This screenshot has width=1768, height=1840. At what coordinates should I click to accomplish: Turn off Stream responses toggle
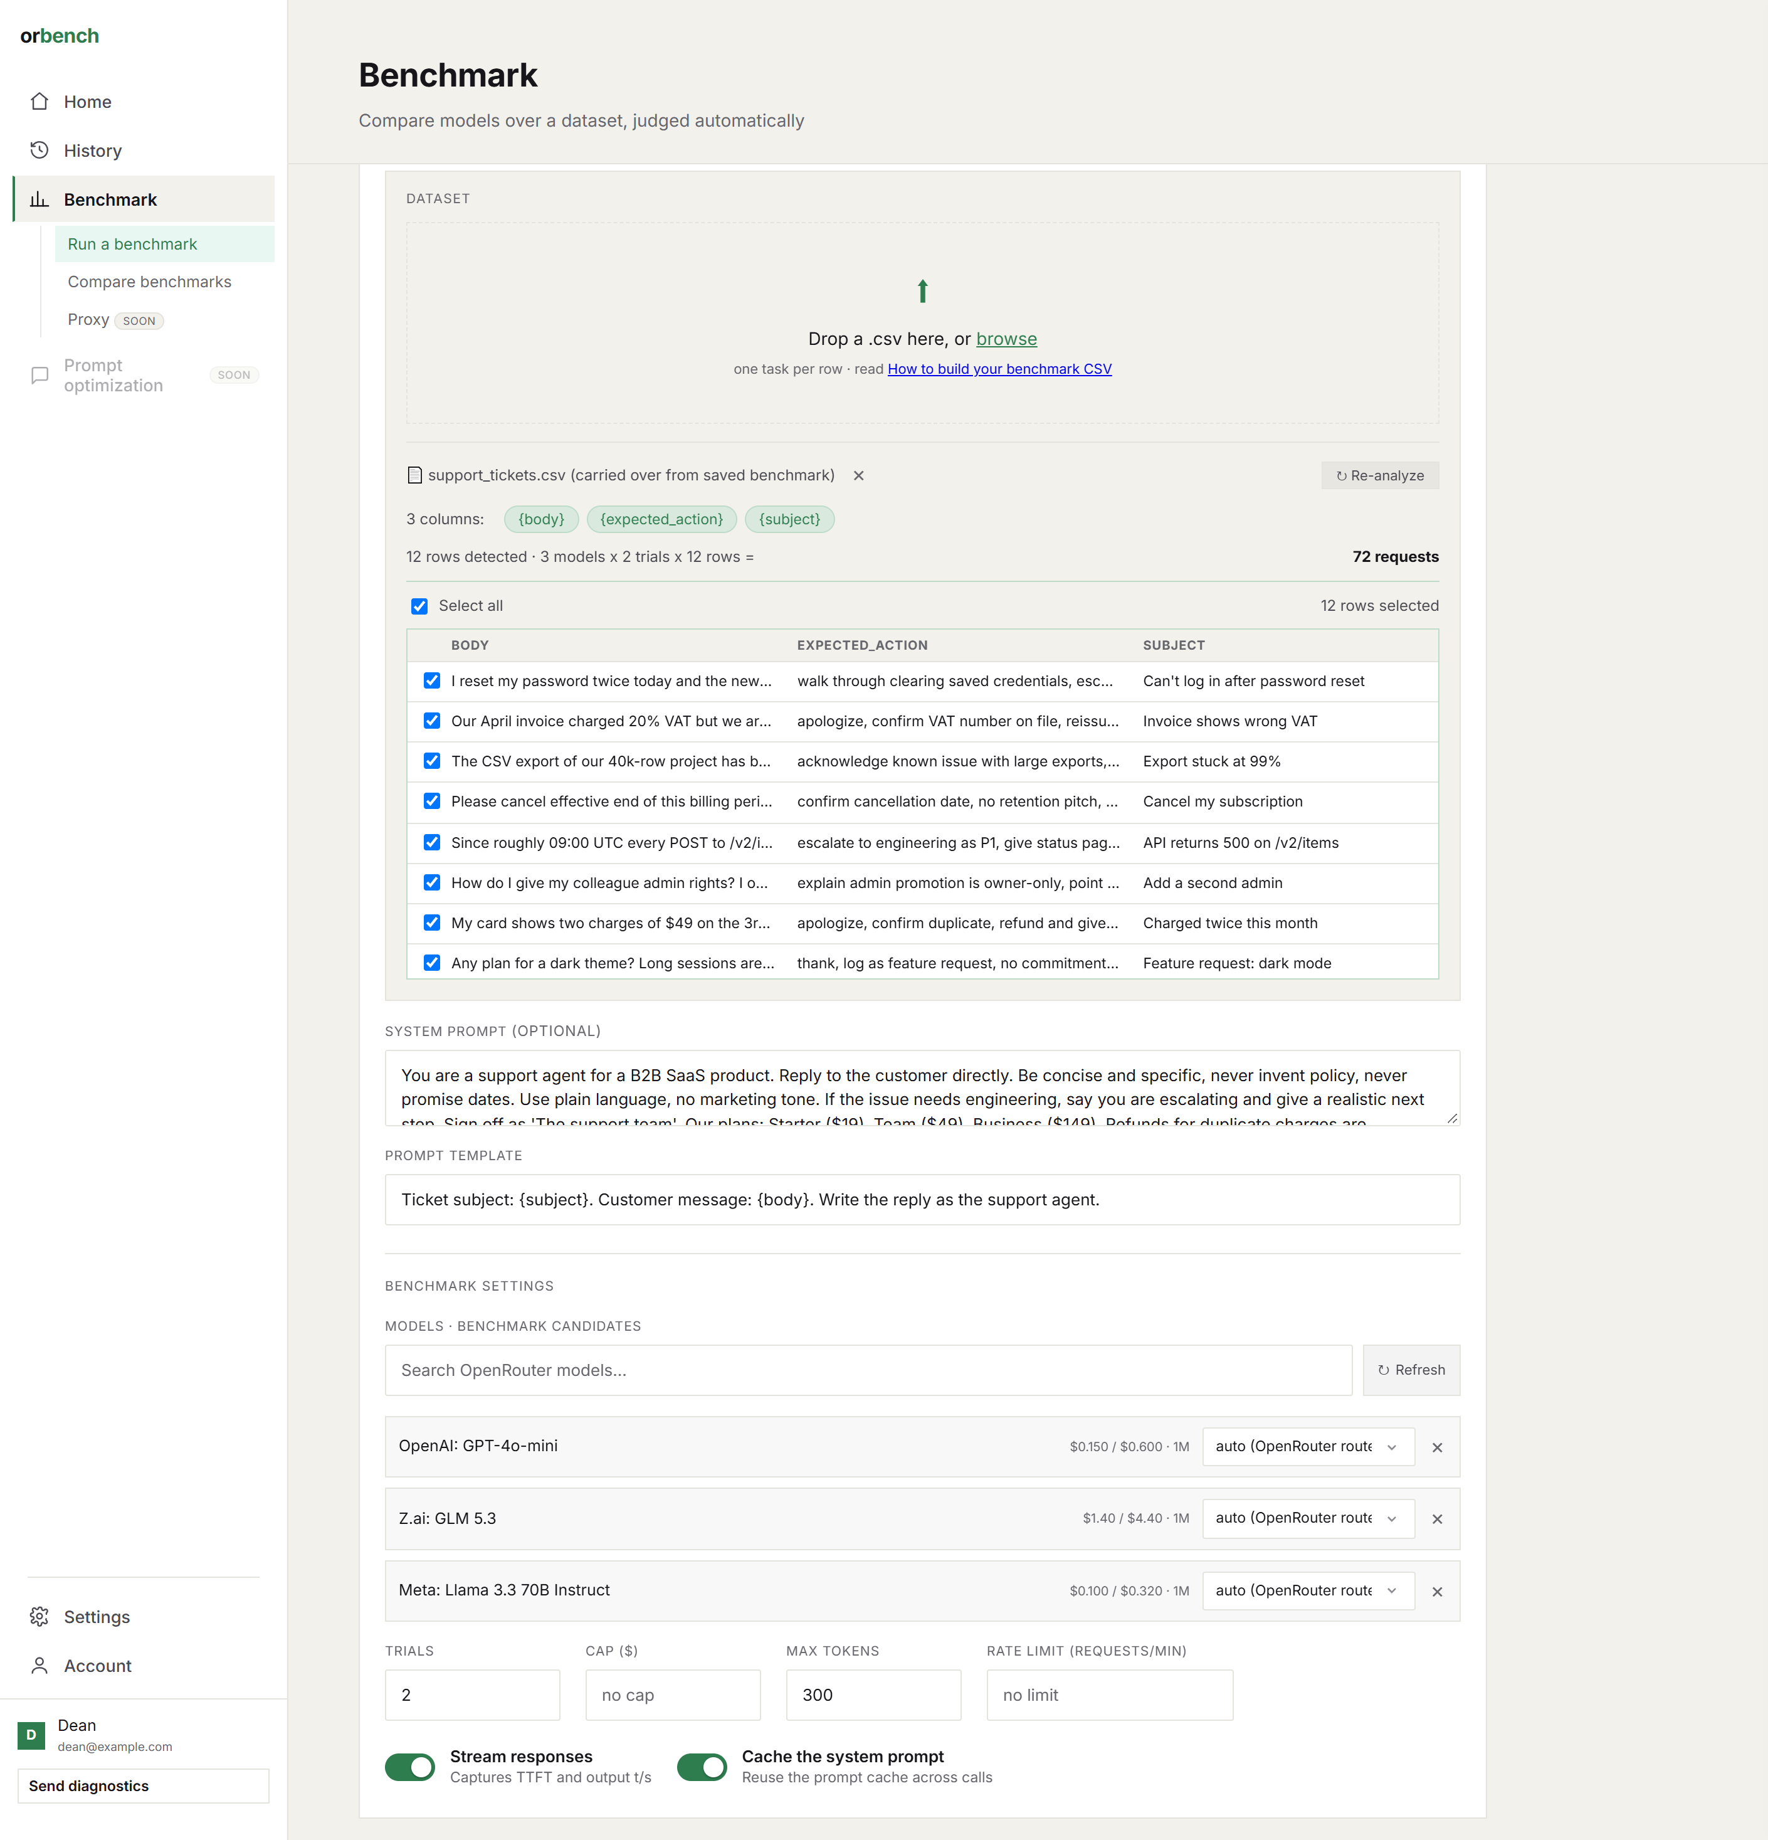point(410,1767)
